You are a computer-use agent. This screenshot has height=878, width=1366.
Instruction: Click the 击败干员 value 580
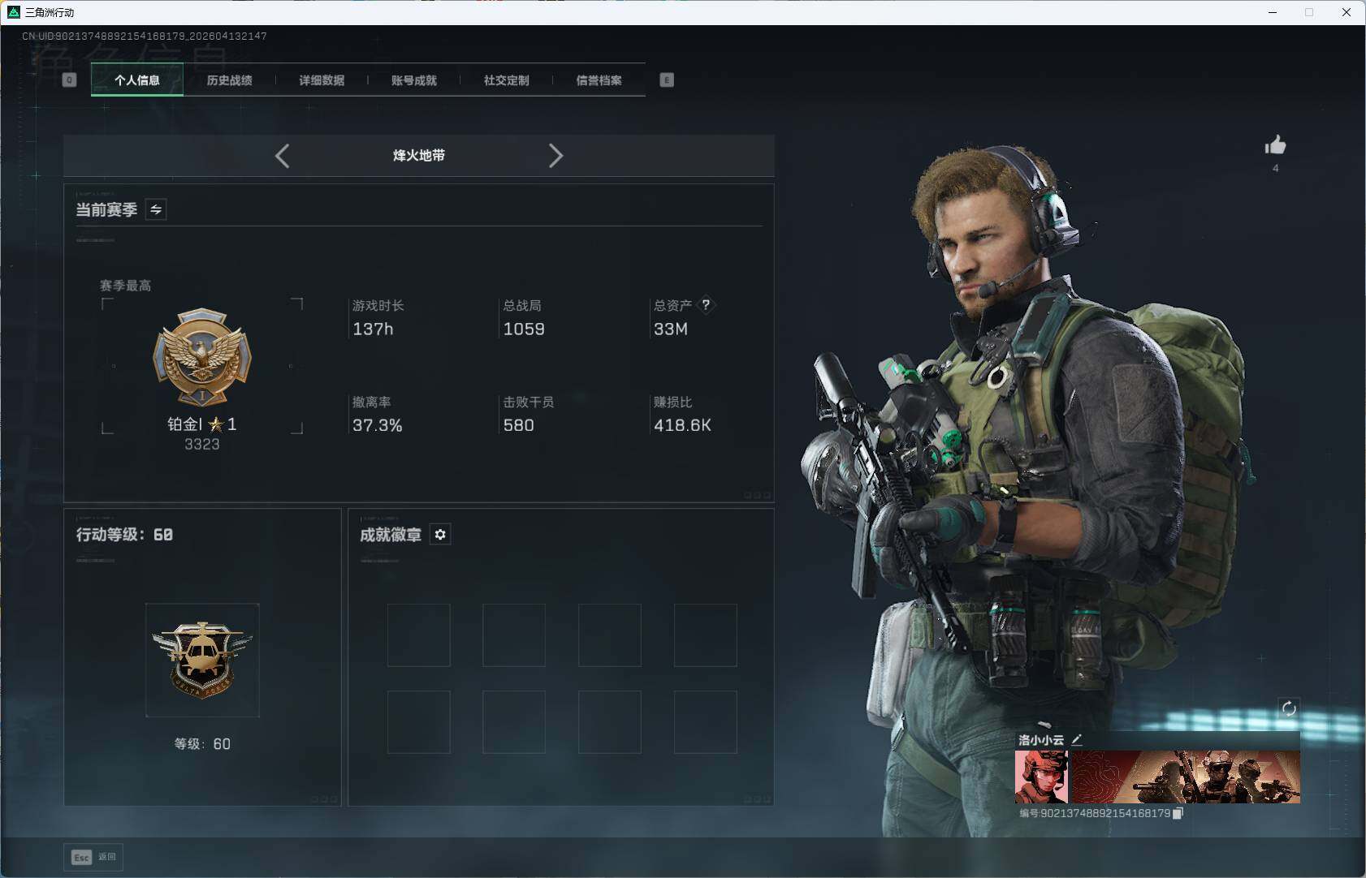click(518, 425)
